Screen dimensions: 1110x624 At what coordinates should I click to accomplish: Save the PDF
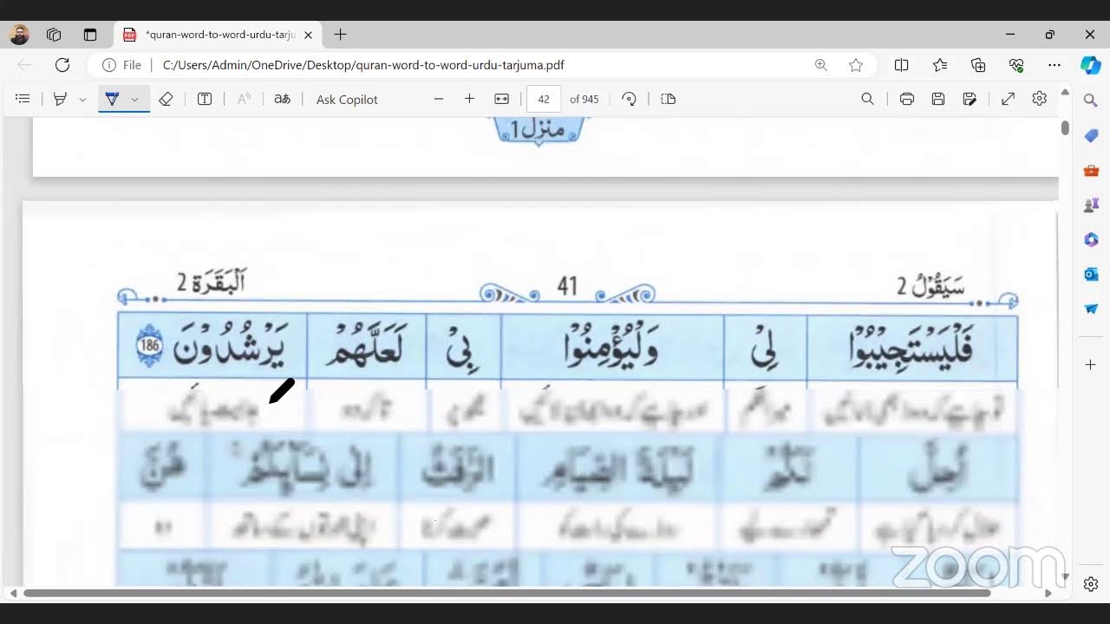[x=938, y=99]
